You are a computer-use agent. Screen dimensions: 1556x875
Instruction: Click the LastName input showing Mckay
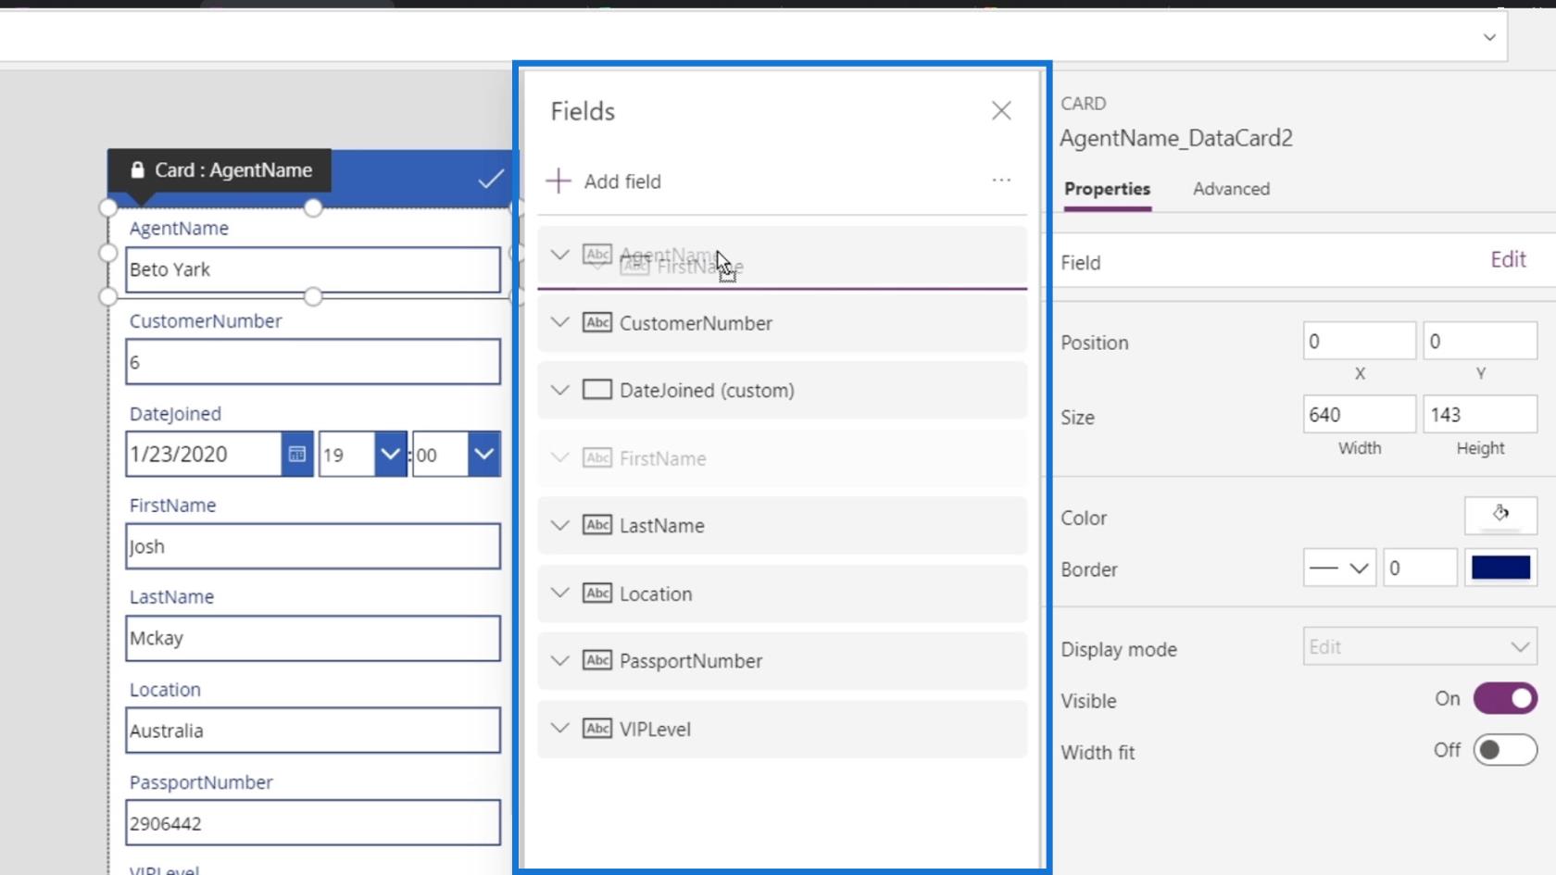313,638
